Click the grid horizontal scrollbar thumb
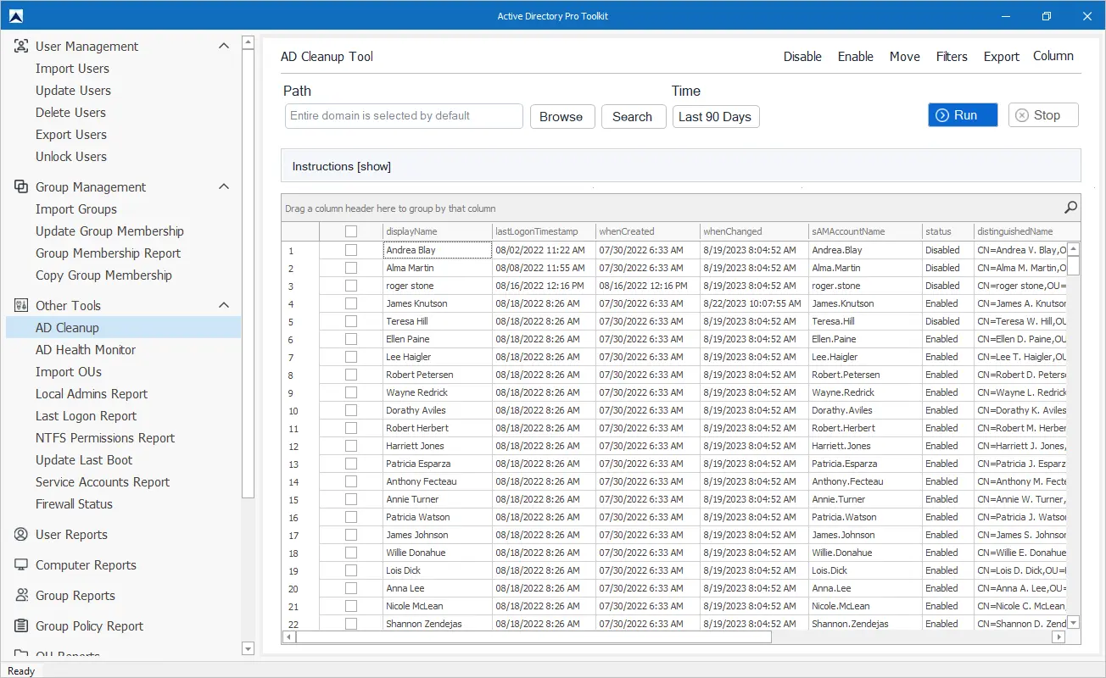Image resolution: width=1106 pixels, height=678 pixels. point(533,636)
